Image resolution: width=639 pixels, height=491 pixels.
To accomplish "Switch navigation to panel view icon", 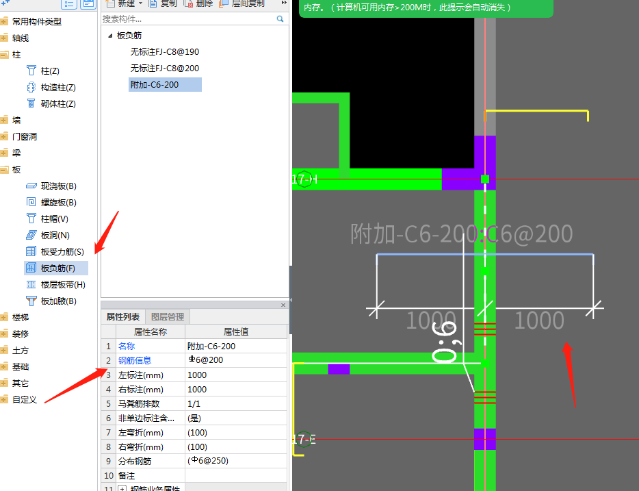I will point(88,4).
